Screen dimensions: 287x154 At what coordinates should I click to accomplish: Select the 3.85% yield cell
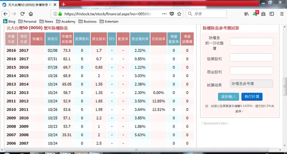coord(140,118)
